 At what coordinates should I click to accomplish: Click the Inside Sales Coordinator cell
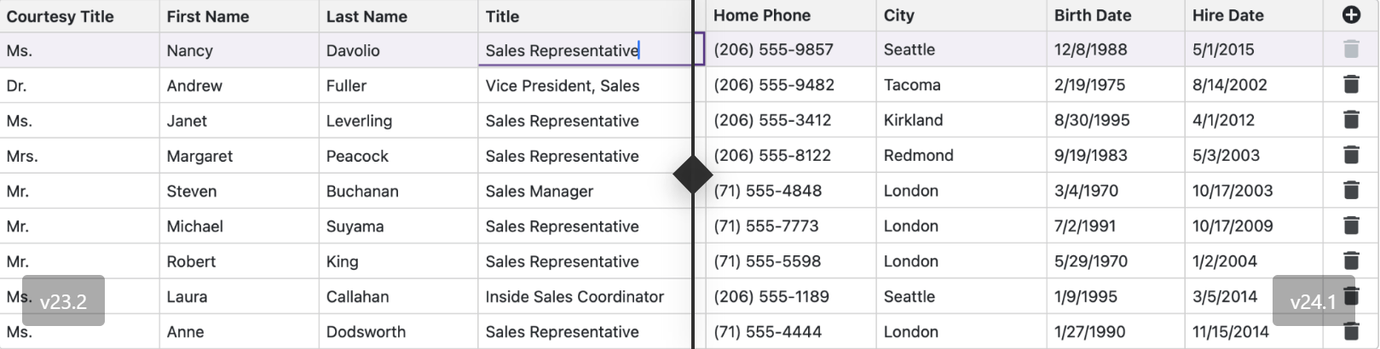pos(575,296)
